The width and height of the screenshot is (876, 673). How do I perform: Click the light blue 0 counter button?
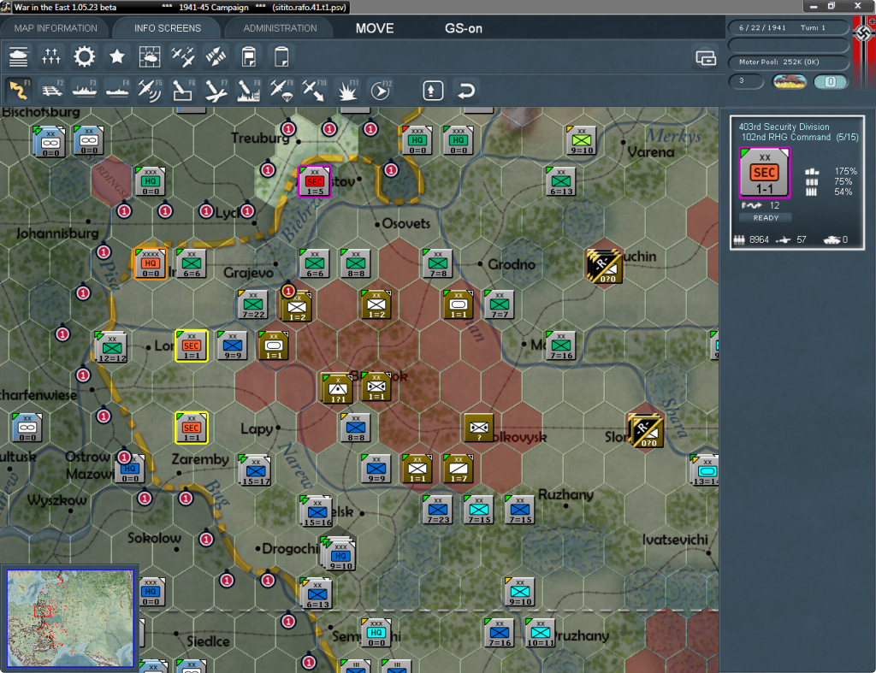tap(830, 81)
